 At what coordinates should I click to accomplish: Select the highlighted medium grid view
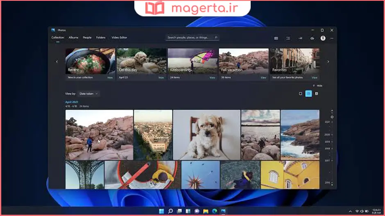pos(308,93)
